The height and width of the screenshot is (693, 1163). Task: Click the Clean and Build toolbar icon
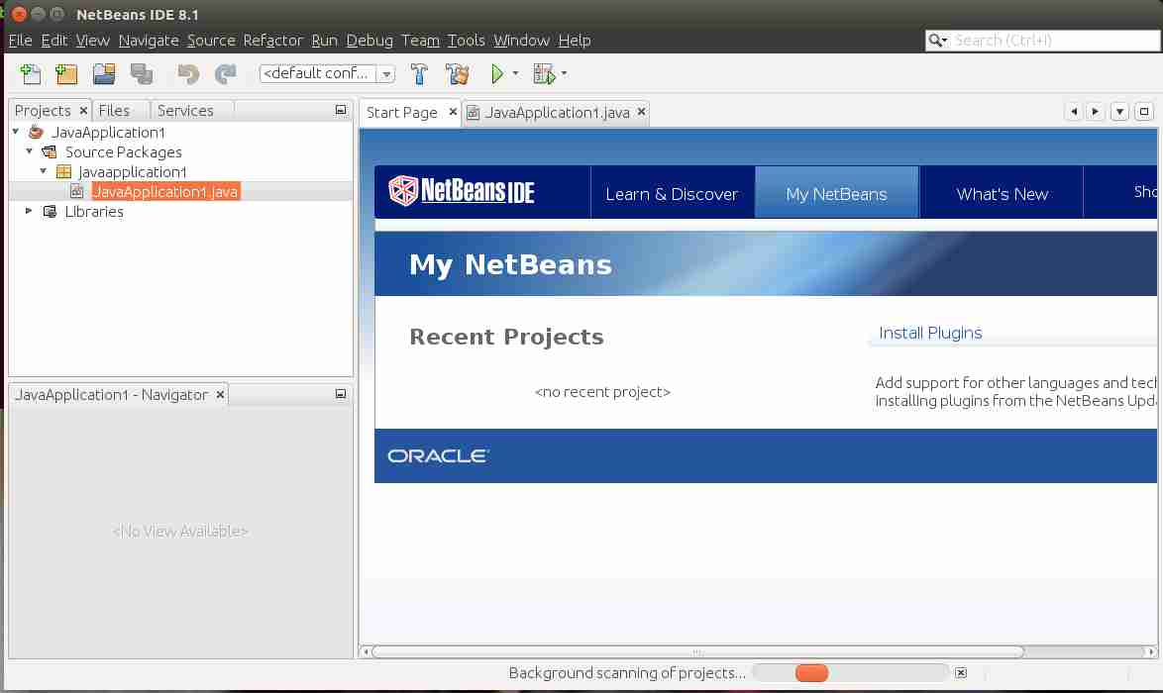456,73
